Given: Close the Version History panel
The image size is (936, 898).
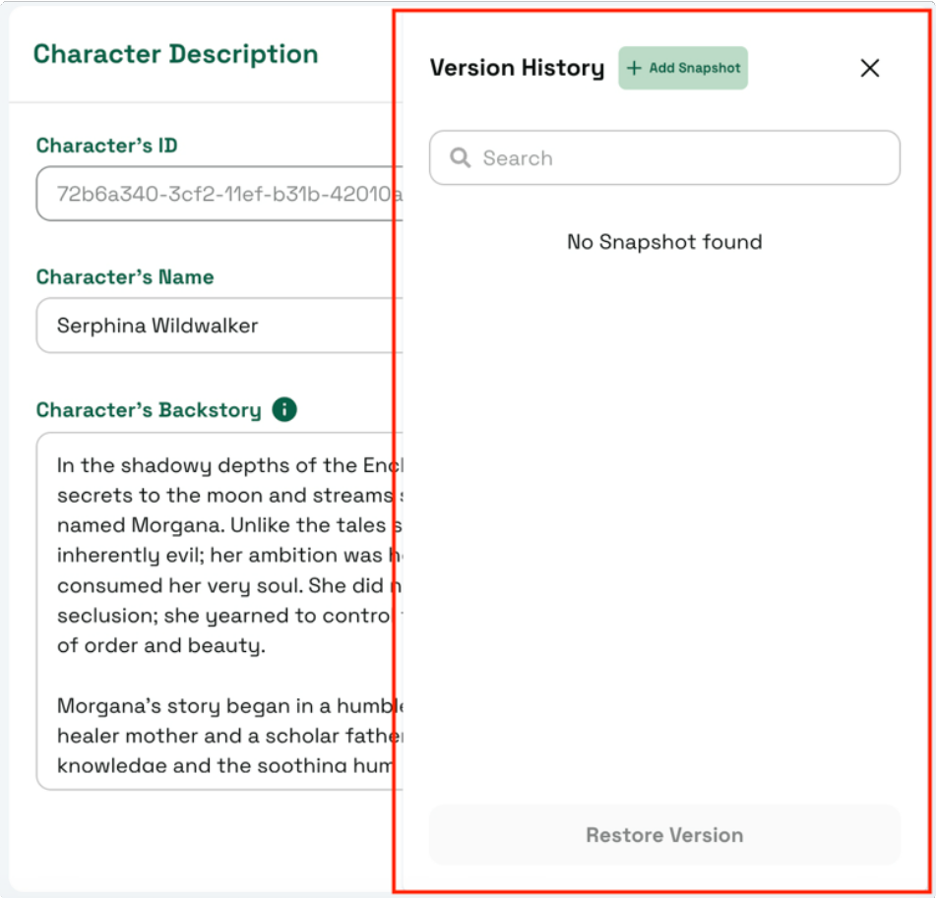Looking at the screenshot, I should click(869, 68).
